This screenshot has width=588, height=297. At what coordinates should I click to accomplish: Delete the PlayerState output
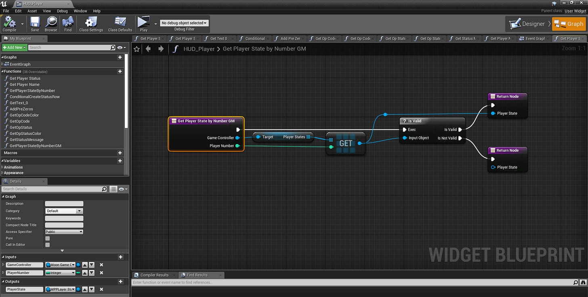click(x=101, y=289)
